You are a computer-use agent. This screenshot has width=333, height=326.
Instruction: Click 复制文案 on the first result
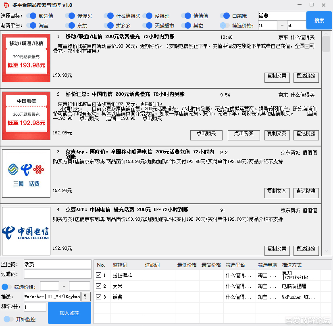click(277, 77)
